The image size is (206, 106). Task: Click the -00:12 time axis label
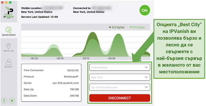coord(86,58)
